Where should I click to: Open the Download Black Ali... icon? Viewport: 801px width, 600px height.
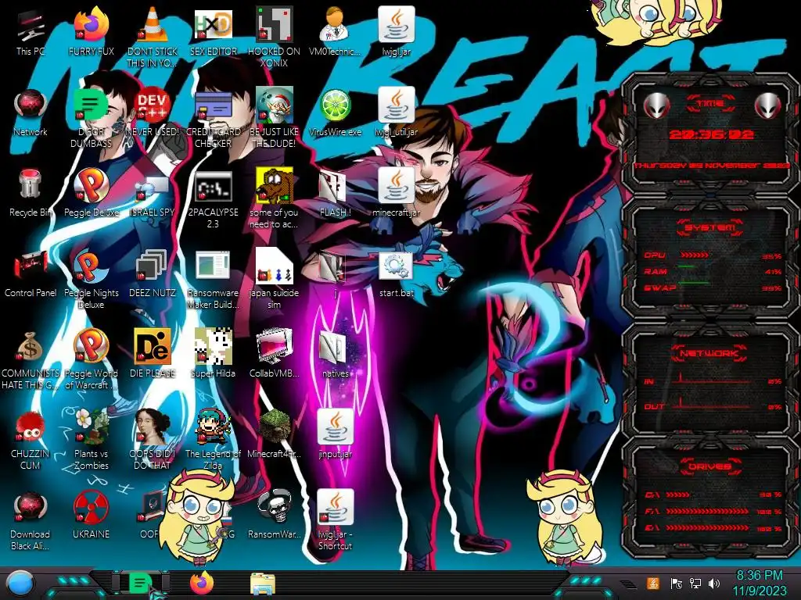31,508
